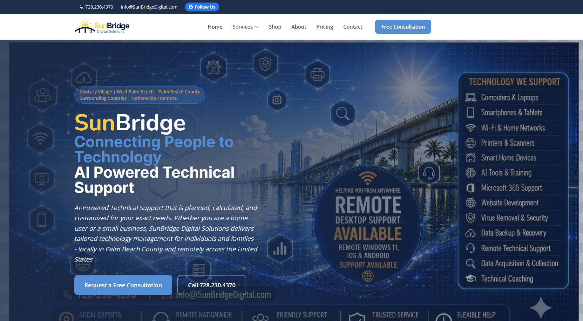Click the 'REMOTE NATIONWIDE' label at bottom
The height and width of the screenshot is (321, 583).
pos(204,315)
